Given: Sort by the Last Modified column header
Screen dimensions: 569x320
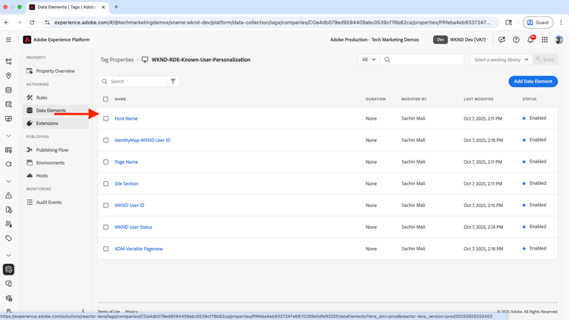Looking at the screenshot, I should (x=478, y=99).
